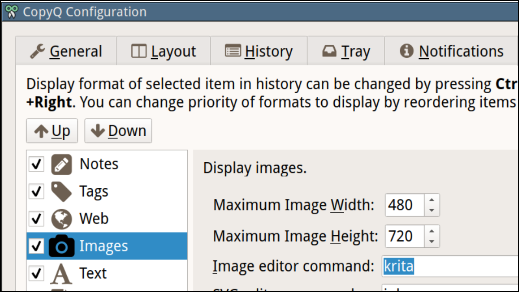Click the Image editor command field

(450, 266)
